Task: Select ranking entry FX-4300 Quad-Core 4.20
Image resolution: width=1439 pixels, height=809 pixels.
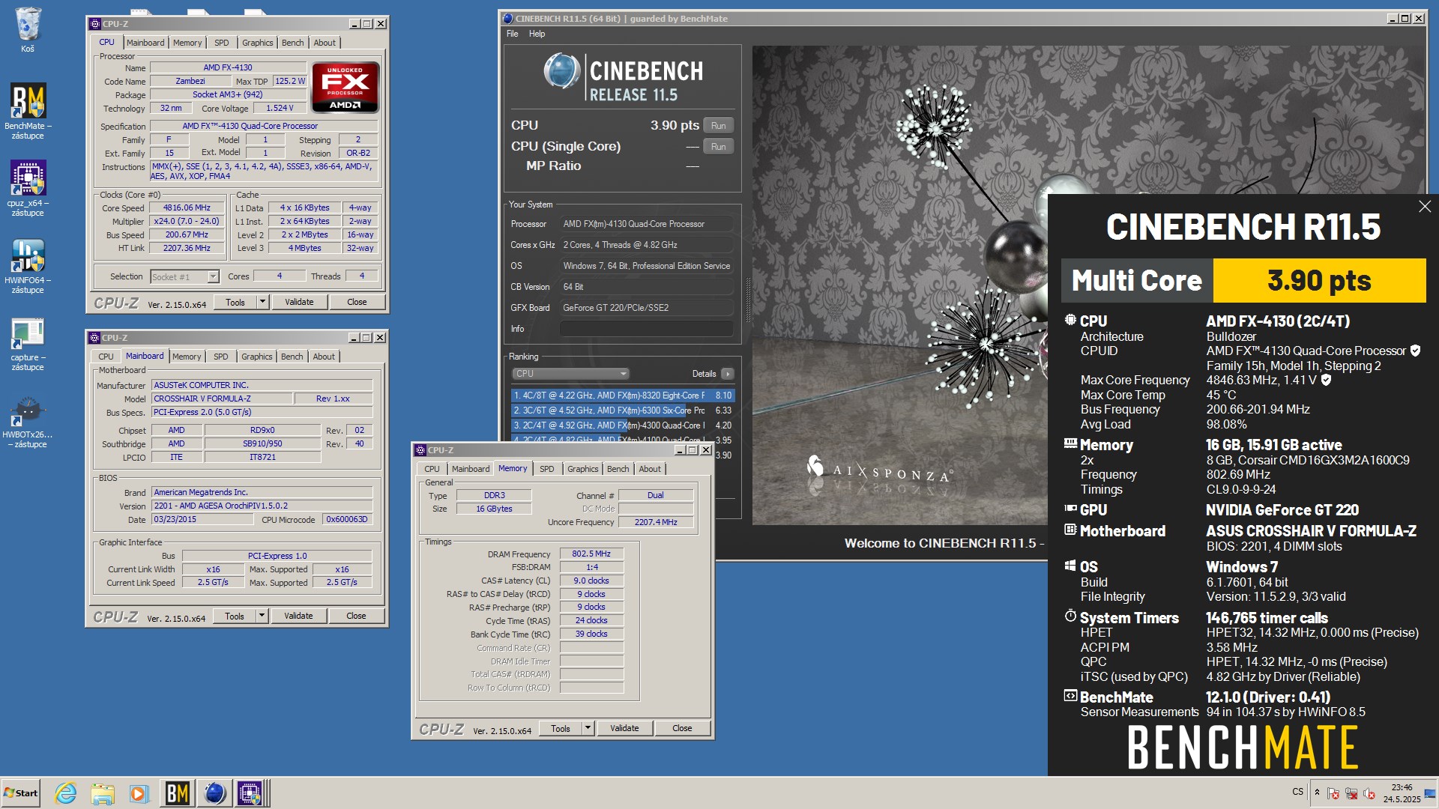Action: tap(622, 425)
